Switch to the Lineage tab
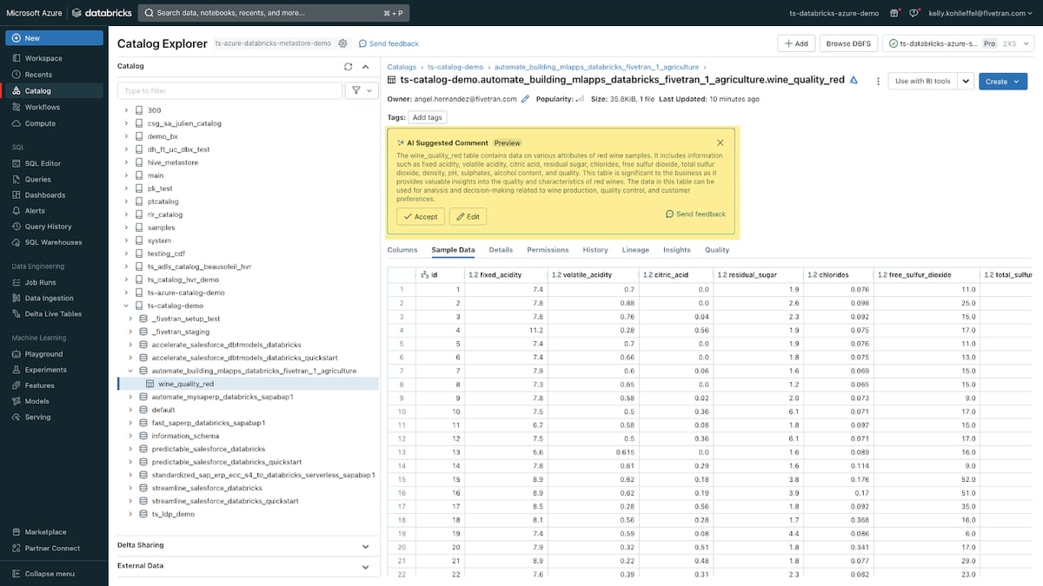Viewport: 1043px width, 586px height. pos(635,250)
